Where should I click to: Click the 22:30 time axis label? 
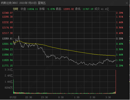coord(29,97)
